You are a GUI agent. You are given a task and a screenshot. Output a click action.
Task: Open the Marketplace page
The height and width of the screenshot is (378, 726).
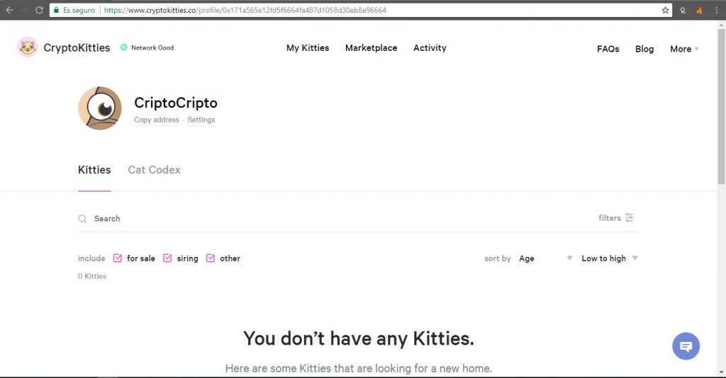[371, 48]
